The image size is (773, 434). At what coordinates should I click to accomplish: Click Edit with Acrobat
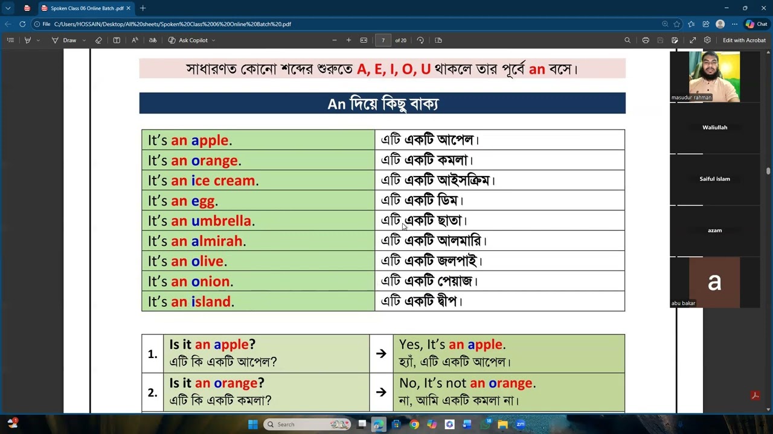744,40
